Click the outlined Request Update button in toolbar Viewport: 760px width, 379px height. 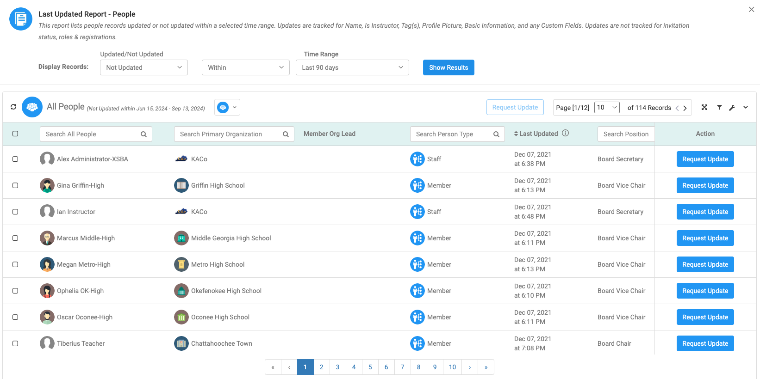(x=515, y=107)
